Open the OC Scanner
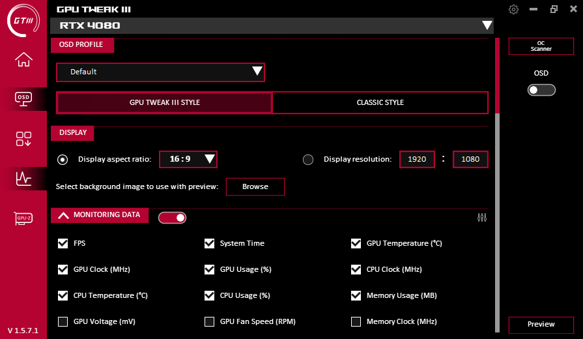This screenshot has height=339, width=583. coord(541,46)
